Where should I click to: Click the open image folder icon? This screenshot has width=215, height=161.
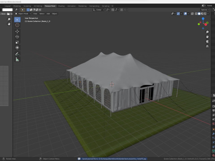point(9,14)
